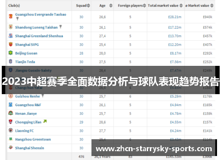Sort by average Market value arrows
Screen dimensions: 221x160
(212, 6)
